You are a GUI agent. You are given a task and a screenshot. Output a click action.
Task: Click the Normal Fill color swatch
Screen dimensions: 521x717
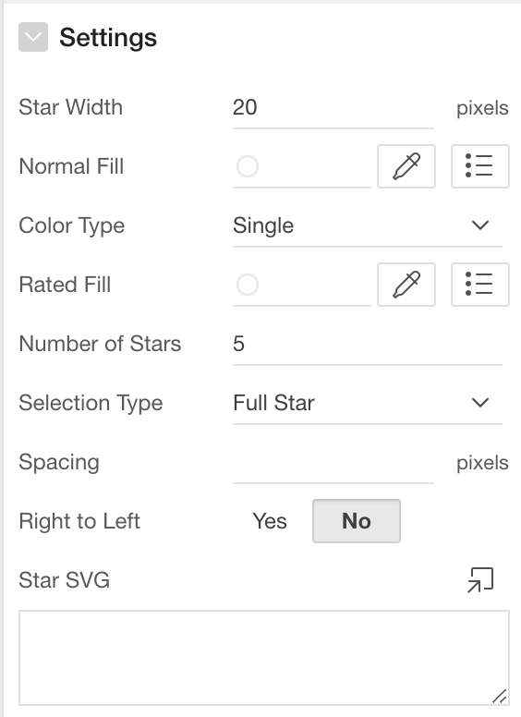click(x=248, y=166)
